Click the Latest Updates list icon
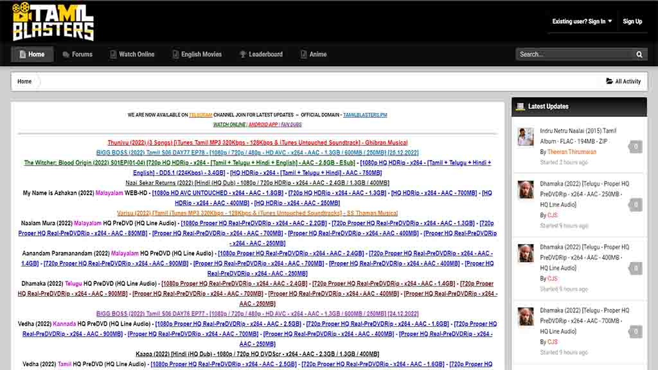 point(520,107)
